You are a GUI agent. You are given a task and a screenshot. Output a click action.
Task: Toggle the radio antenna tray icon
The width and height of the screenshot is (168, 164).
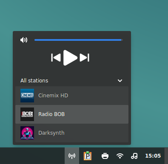click(72, 156)
